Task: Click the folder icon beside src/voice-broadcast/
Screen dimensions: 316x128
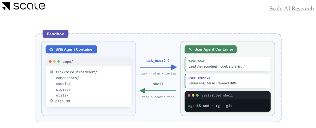Action: (x=52, y=72)
